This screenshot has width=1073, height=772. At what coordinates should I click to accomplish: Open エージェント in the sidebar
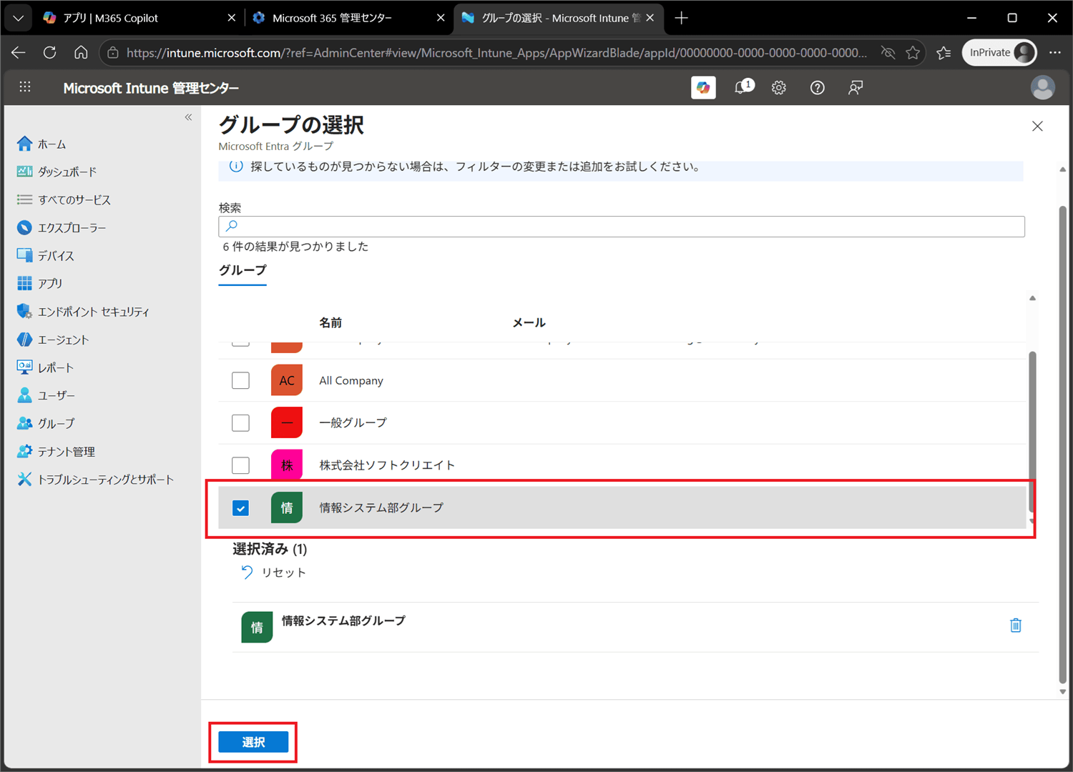[63, 340]
